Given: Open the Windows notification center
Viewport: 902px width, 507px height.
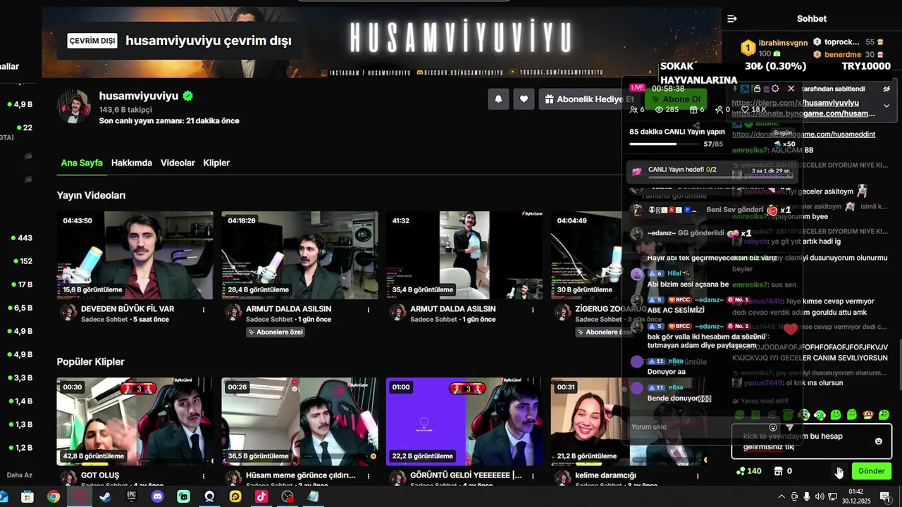Looking at the screenshot, I should pyautogui.click(x=885, y=497).
